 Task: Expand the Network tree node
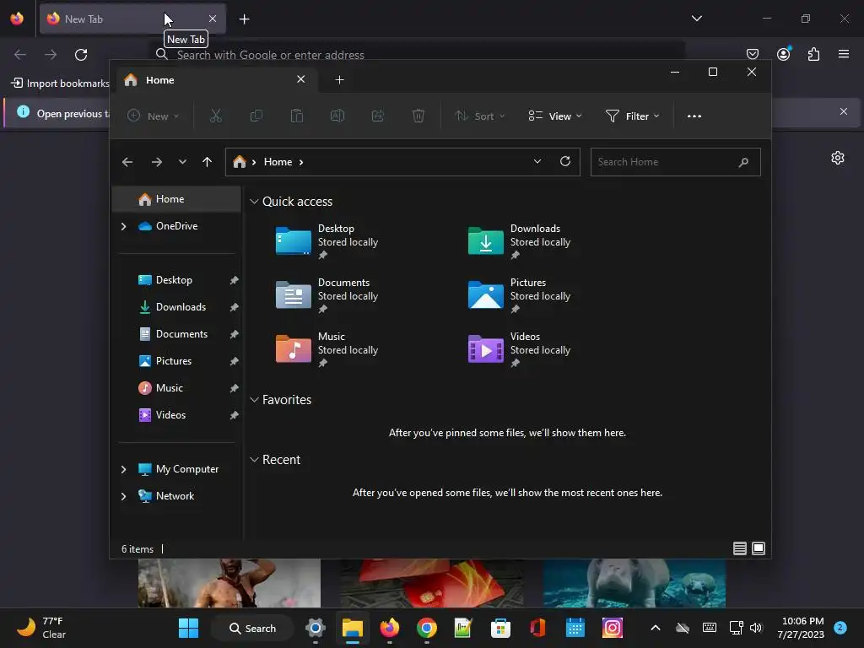tap(123, 496)
